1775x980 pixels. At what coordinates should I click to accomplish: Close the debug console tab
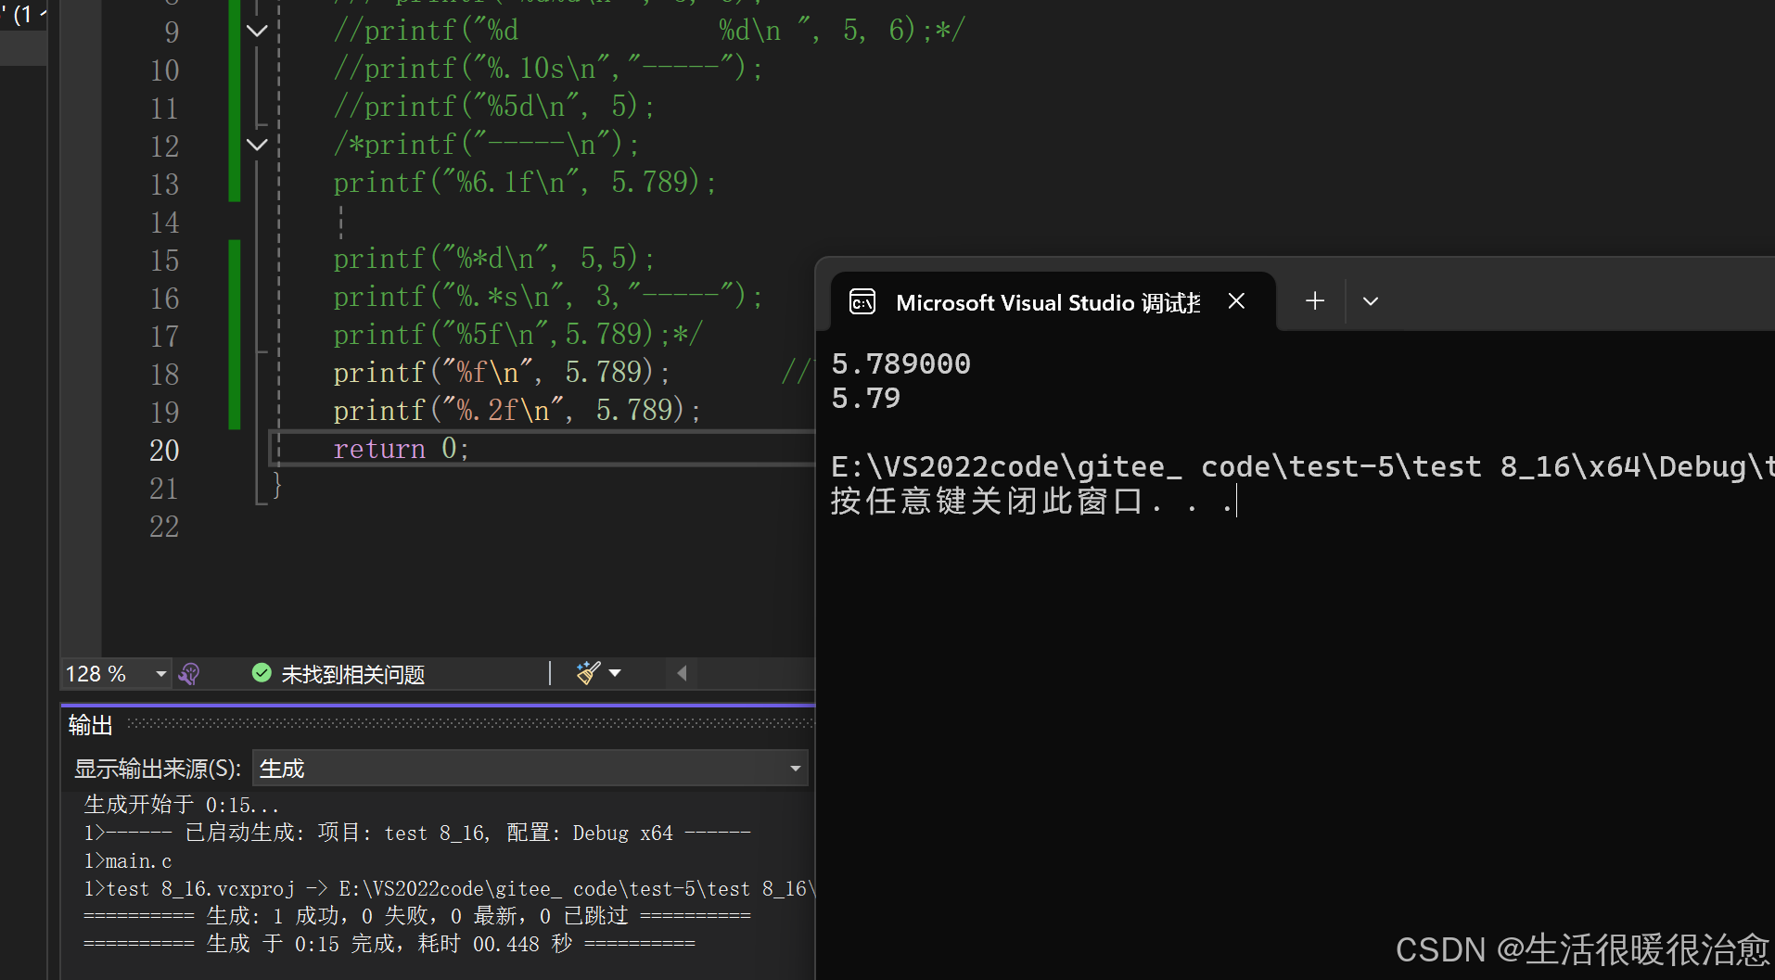point(1236,301)
